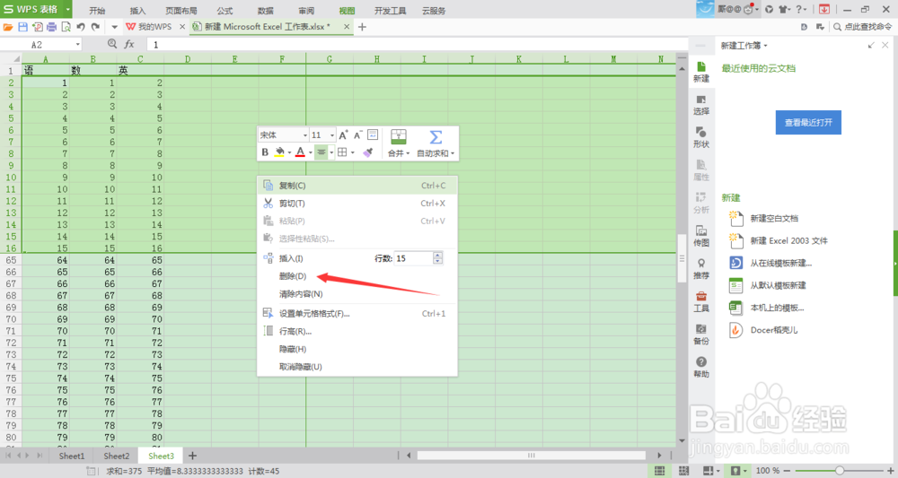
Task: Open the 选择 sidebar panel icon
Action: coord(701,105)
